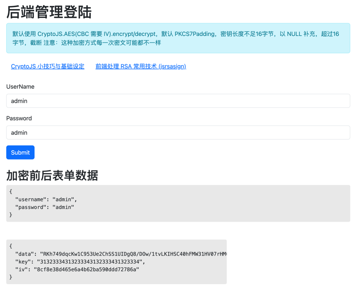362x300 pixels.
Task: Click inside the Password input field
Action: click(178, 132)
